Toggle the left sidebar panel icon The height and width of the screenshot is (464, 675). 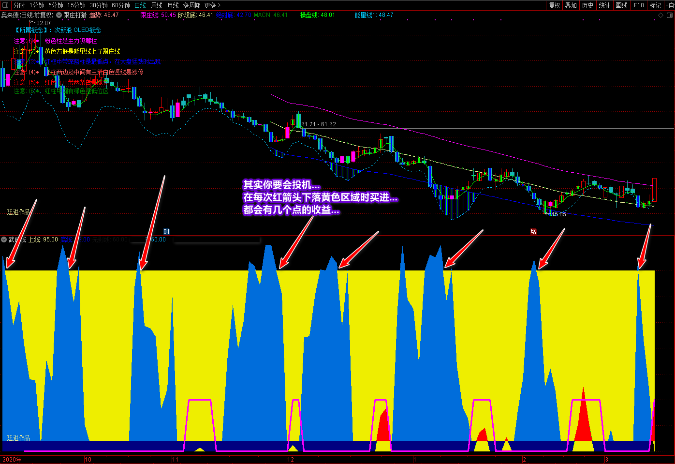pyautogui.click(x=5, y=5)
